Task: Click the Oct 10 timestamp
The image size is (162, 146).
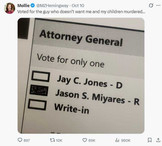Action: click(78, 5)
